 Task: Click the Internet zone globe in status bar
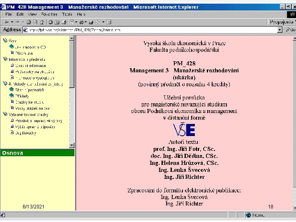tap(248, 215)
